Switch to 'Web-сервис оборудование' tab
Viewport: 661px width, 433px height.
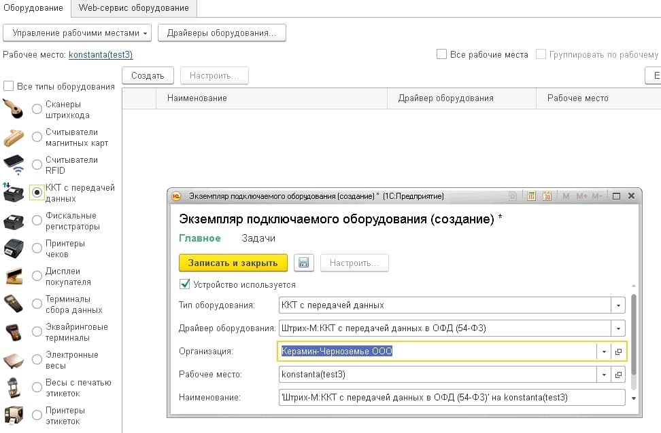[134, 8]
